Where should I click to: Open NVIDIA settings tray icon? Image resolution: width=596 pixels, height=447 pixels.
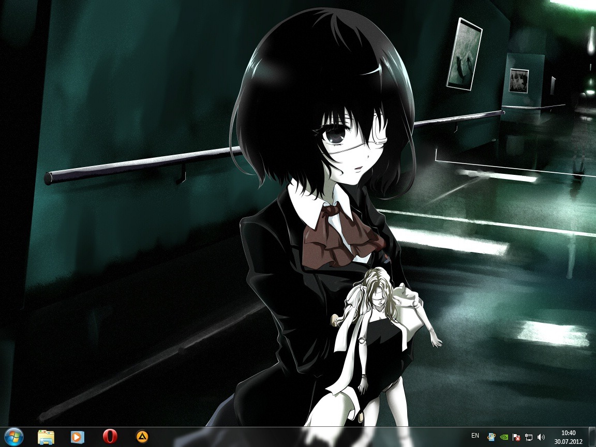[x=503, y=437]
